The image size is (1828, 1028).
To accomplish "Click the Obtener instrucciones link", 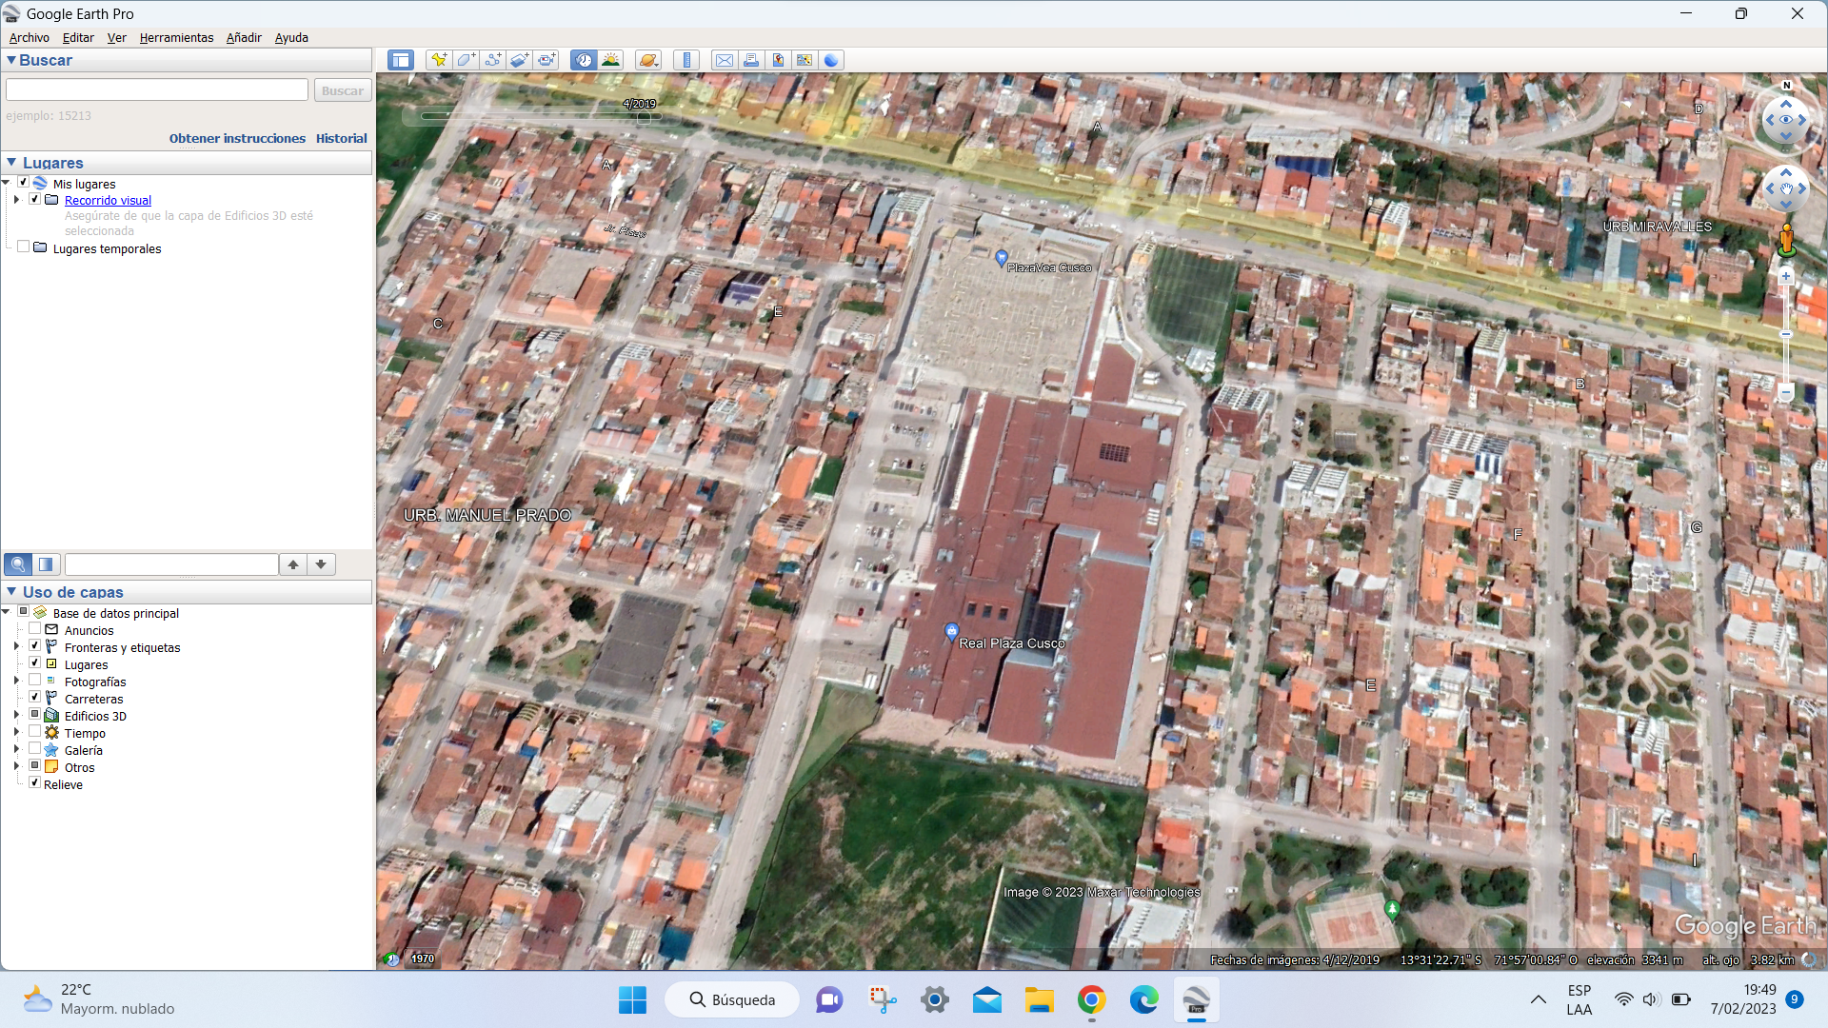I will 237,138.
